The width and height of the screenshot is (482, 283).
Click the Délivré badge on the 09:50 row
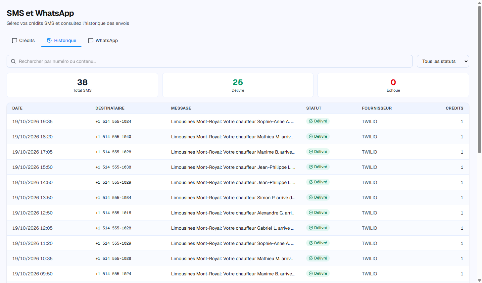[x=318, y=273]
